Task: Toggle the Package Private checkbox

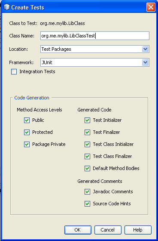Action: pos(27,144)
